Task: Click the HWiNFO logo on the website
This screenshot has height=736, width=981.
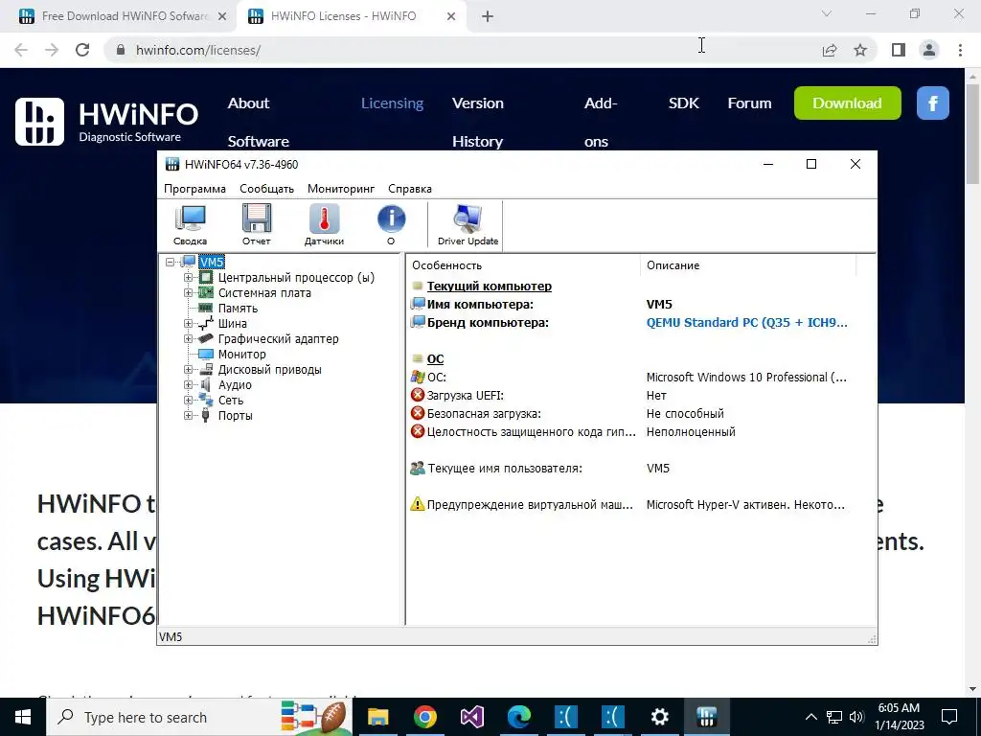Action: click(107, 122)
